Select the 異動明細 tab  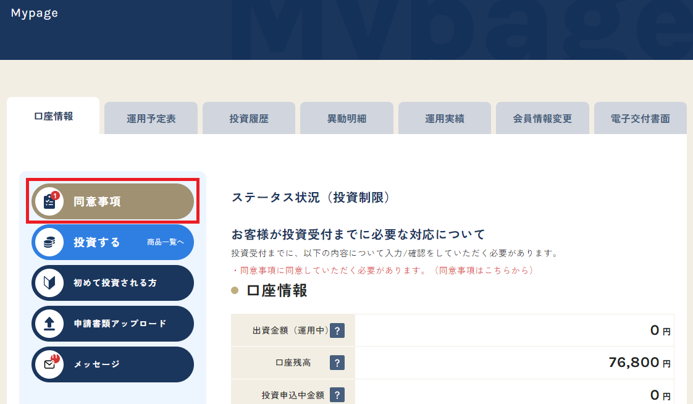click(x=346, y=119)
